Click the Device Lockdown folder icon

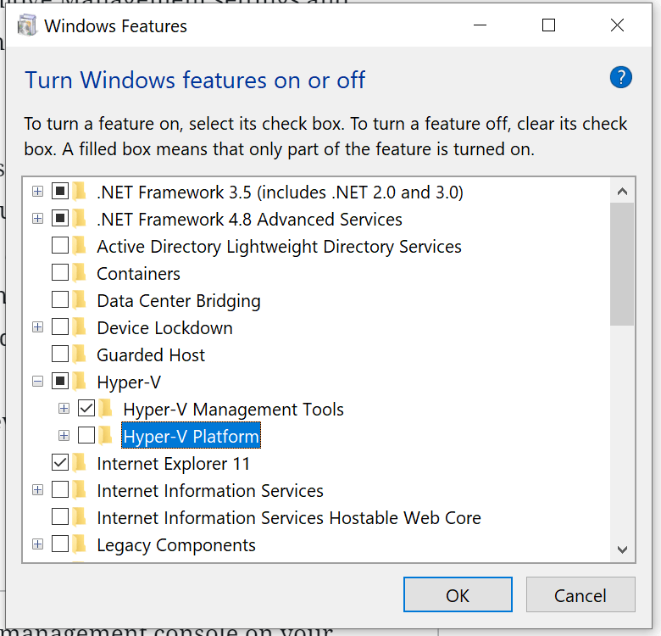(79, 327)
